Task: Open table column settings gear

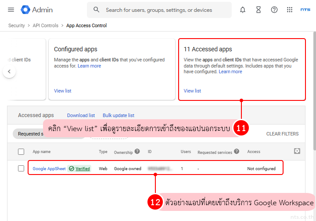Action: coord(297,151)
